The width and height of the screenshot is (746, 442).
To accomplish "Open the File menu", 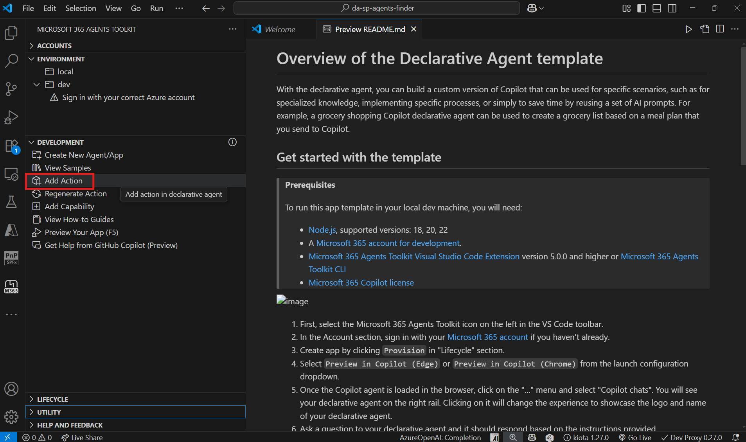I will tap(28, 8).
